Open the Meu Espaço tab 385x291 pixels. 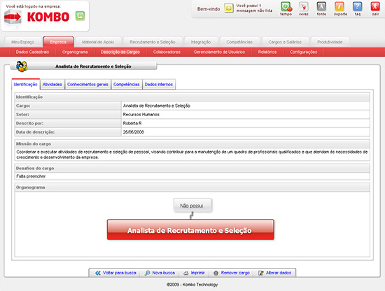click(23, 42)
